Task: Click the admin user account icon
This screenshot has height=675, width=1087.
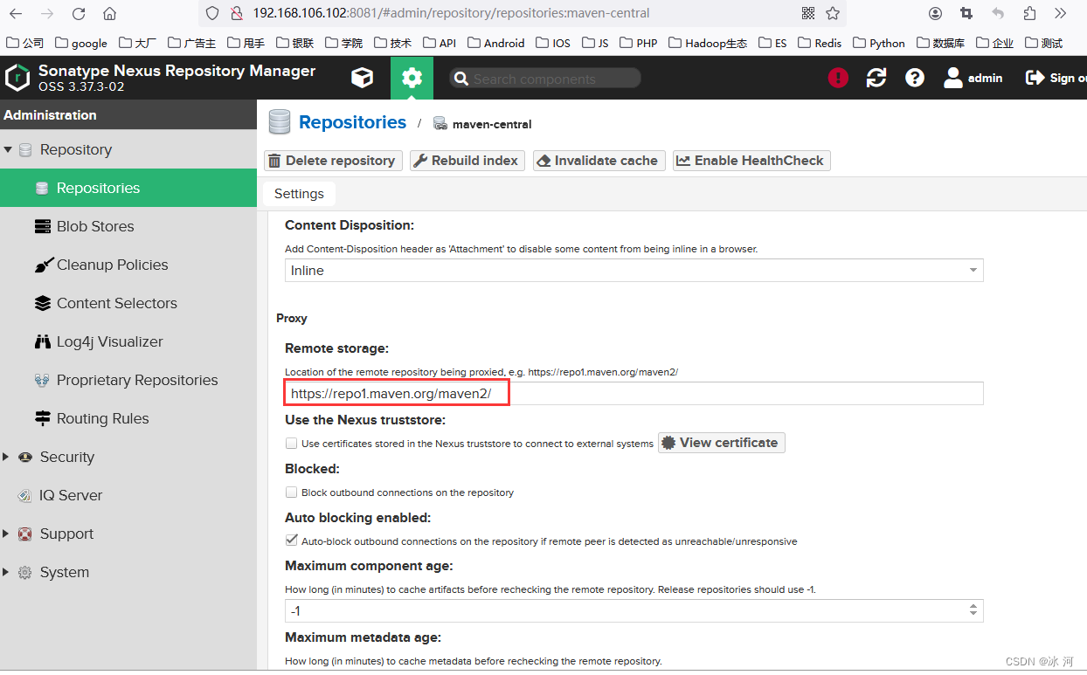Action: click(953, 79)
